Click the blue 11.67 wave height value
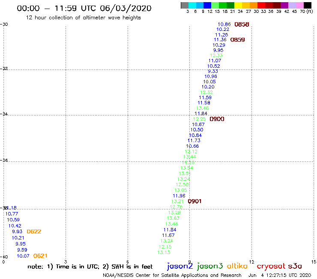The height and width of the screenshot is (279, 317). coord(168,235)
